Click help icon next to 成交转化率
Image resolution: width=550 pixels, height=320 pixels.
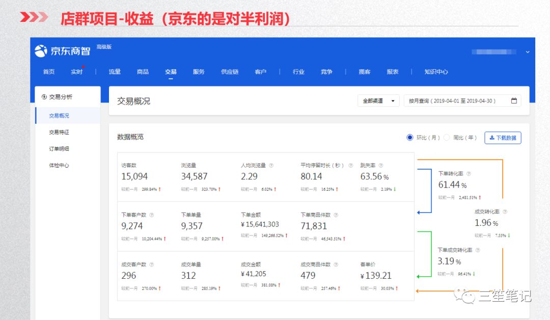click(505, 211)
